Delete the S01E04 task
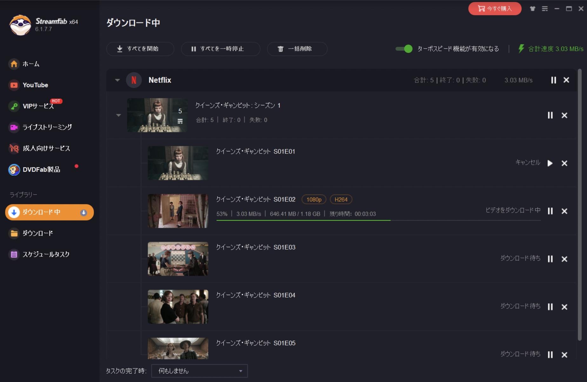The width and height of the screenshot is (587, 382). coord(564,307)
